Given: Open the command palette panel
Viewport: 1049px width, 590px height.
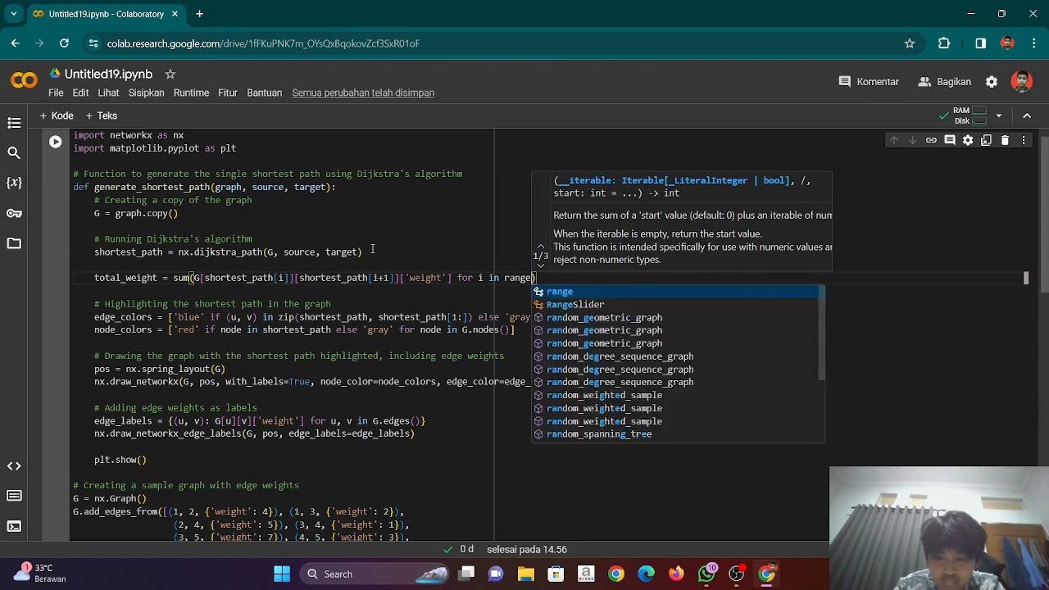Looking at the screenshot, I should (14, 496).
